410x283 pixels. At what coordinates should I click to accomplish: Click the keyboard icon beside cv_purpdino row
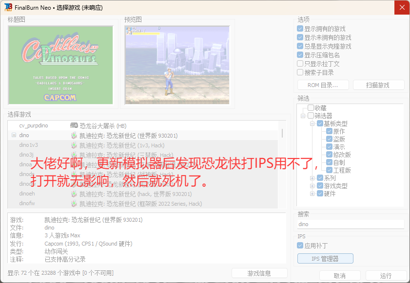coord(74,125)
